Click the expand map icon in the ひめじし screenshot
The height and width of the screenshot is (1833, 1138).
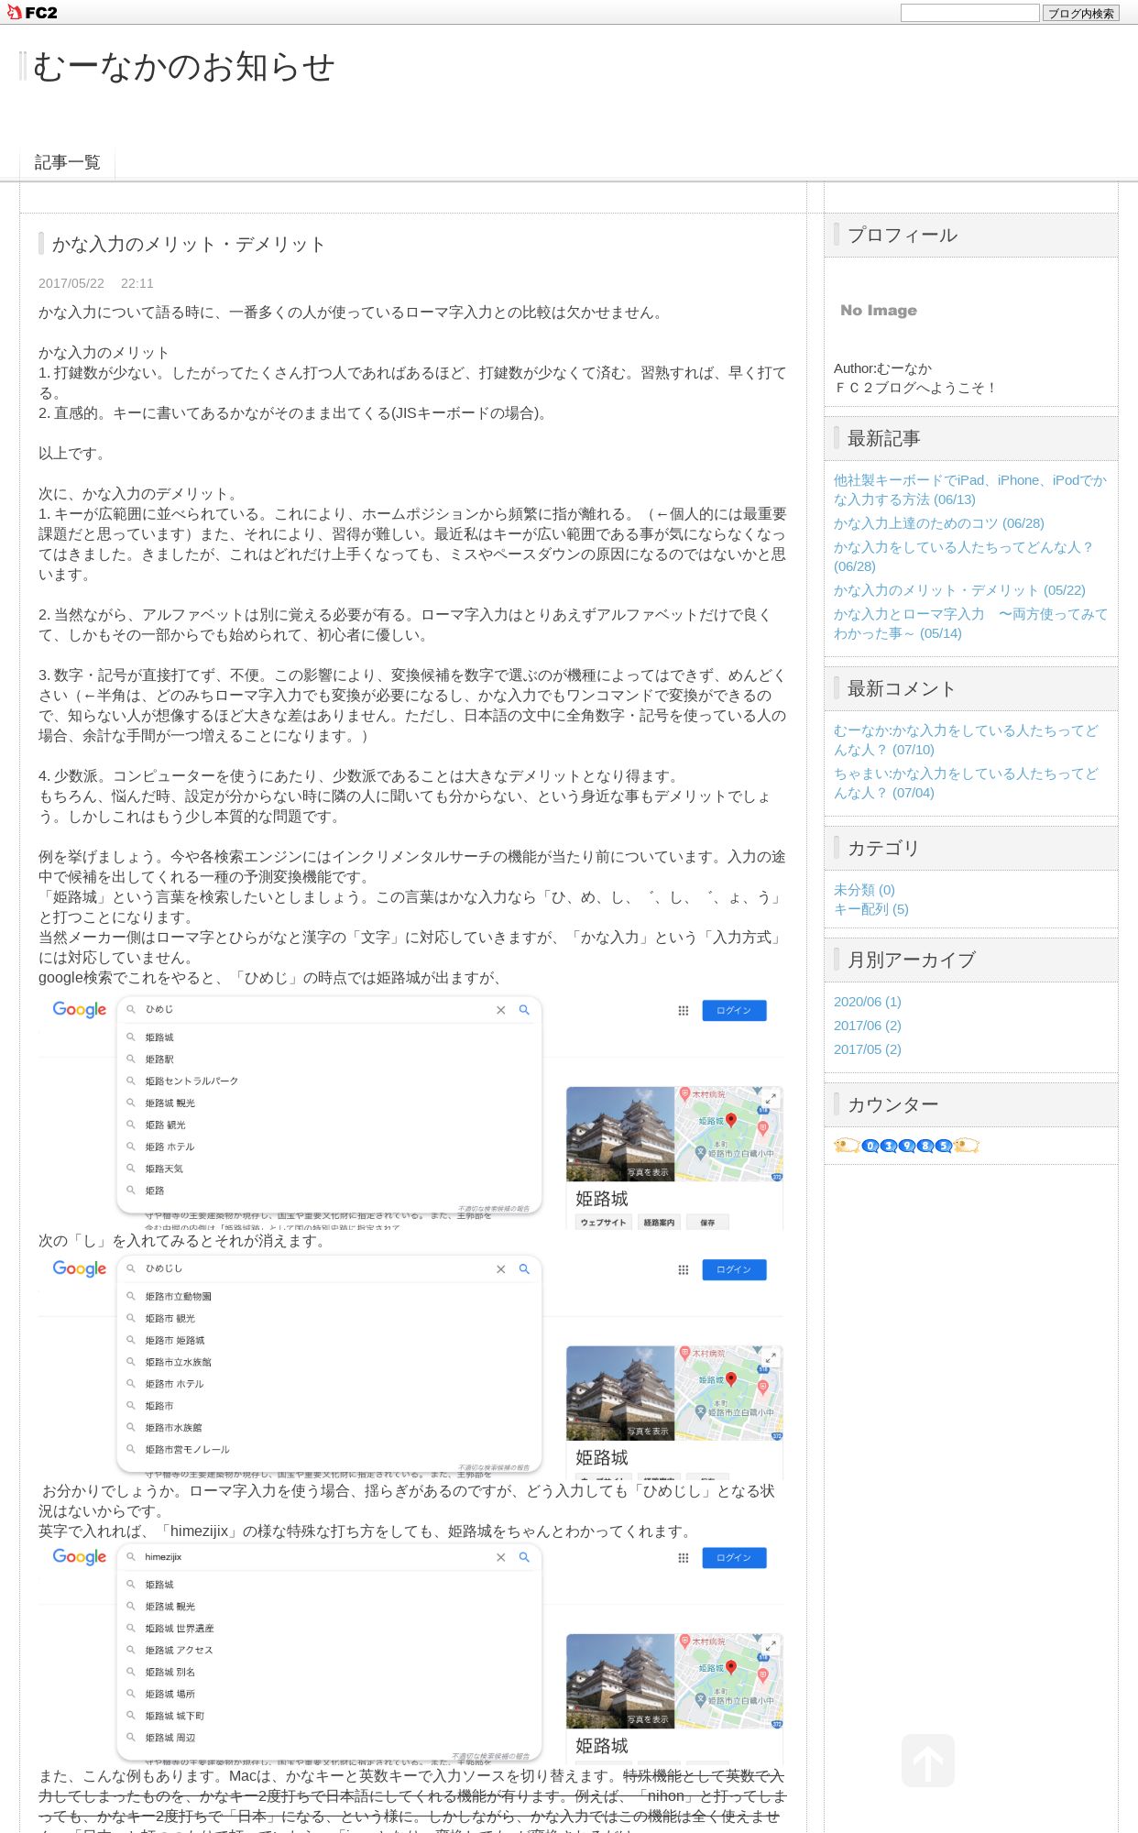(771, 1357)
